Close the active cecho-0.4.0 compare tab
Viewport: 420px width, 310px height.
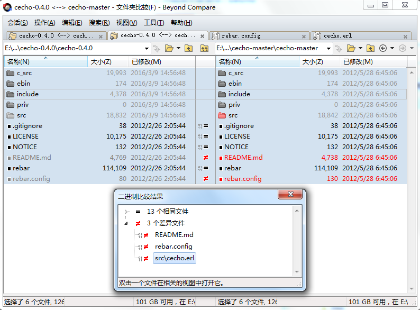tap(202, 36)
